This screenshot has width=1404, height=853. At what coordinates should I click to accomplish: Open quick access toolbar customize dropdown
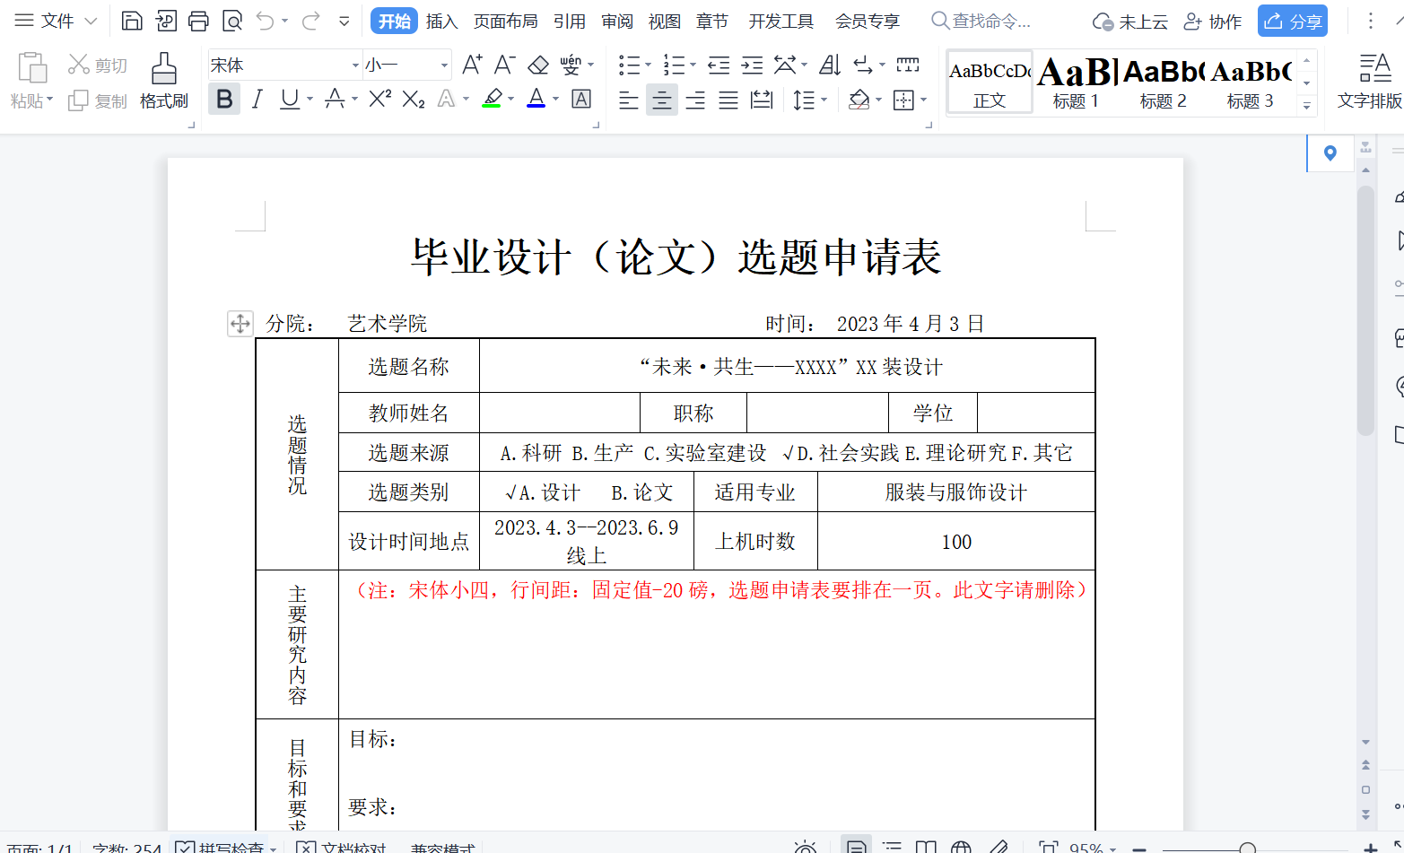pos(344,21)
